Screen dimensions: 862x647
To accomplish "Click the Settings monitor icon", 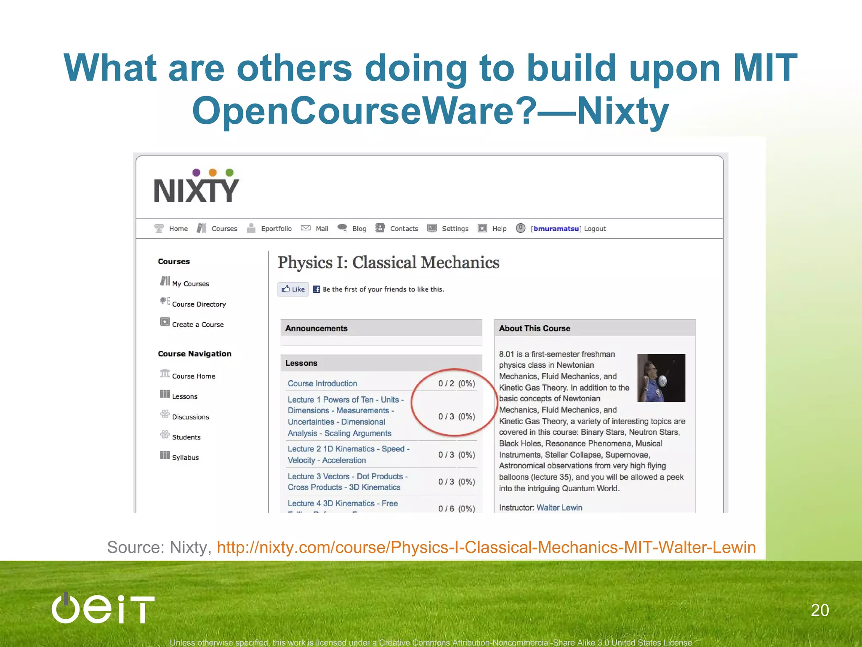I will click(432, 228).
